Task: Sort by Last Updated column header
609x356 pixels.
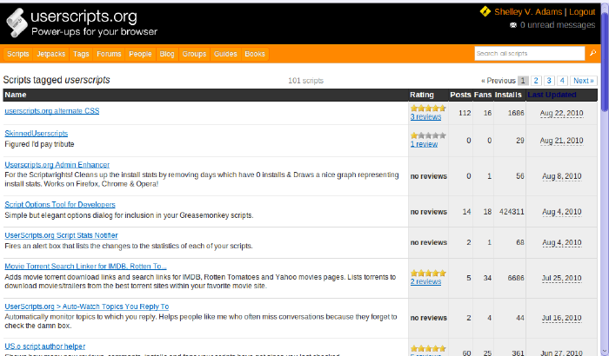Action: click(552, 95)
